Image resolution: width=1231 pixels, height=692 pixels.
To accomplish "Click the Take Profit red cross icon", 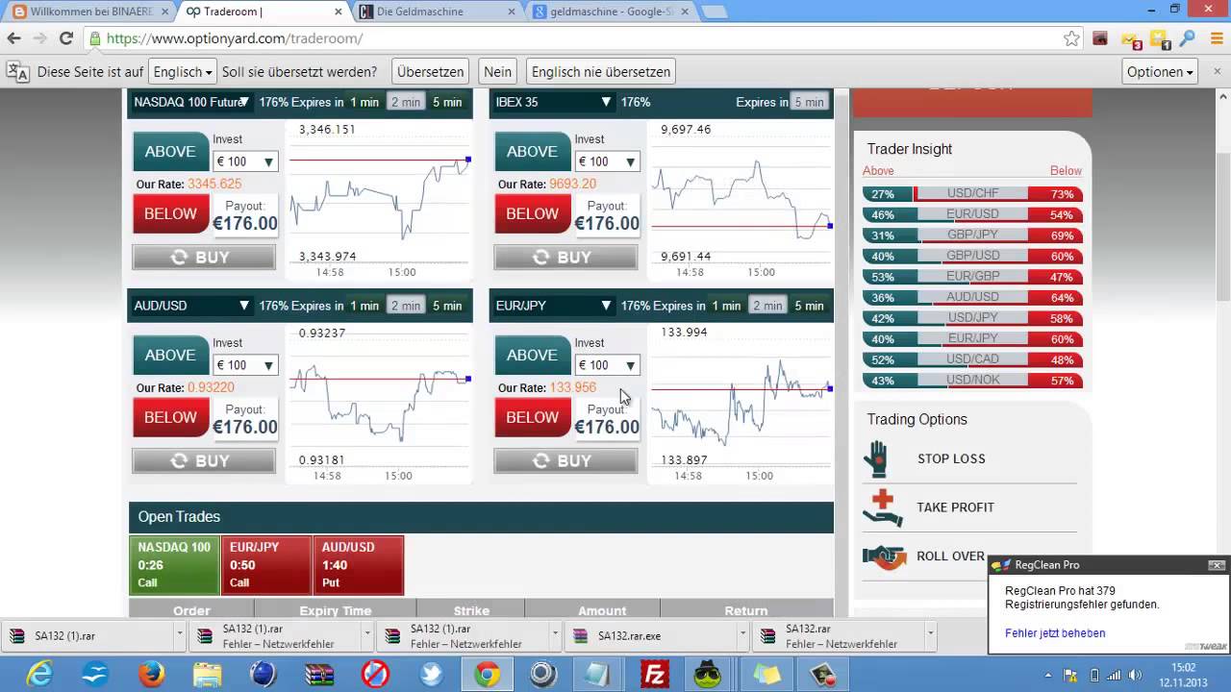I will (x=882, y=507).
